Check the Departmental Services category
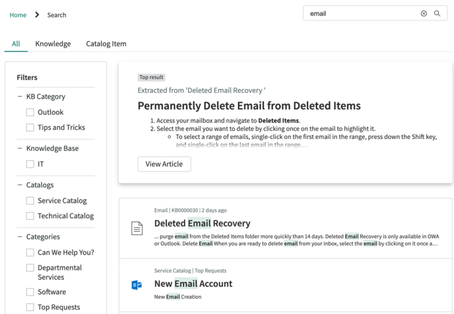The height and width of the screenshot is (314, 454). coord(30,268)
